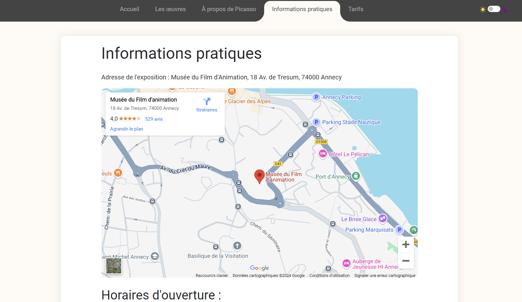Click the moon dark-mode icon
The height and width of the screenshot is (302, 522).
click(x=505, y=9)
